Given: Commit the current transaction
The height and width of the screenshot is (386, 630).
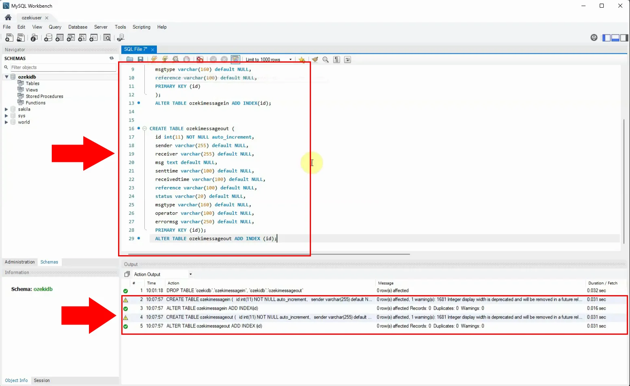Looking at the screenshot, I should tap(213, 59).
